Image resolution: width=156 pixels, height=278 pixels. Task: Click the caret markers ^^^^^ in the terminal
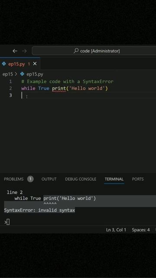click(x=50, y=204)
